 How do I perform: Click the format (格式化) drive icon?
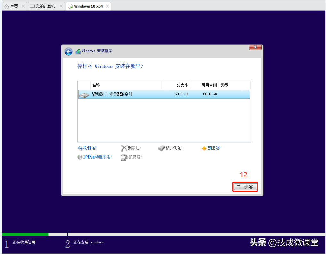162,148
